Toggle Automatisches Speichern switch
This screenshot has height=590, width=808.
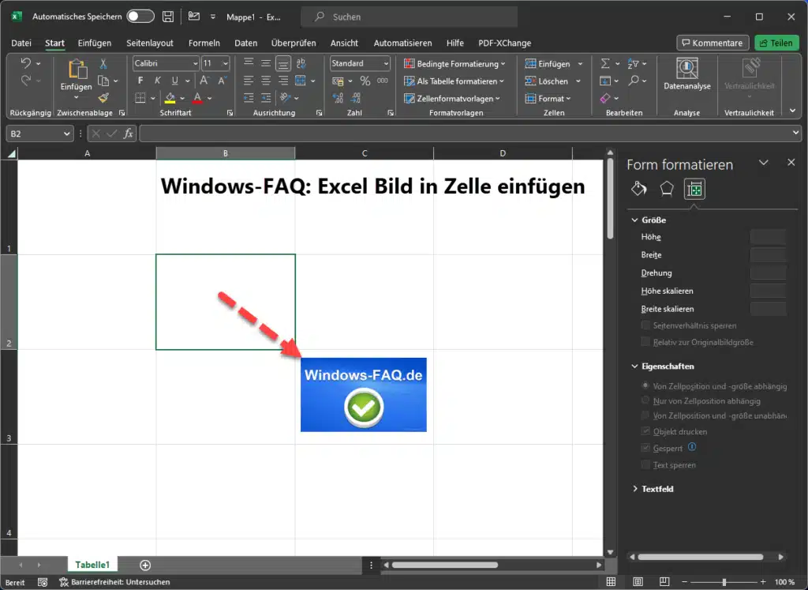pyautogui.click(x=140, y=17)
